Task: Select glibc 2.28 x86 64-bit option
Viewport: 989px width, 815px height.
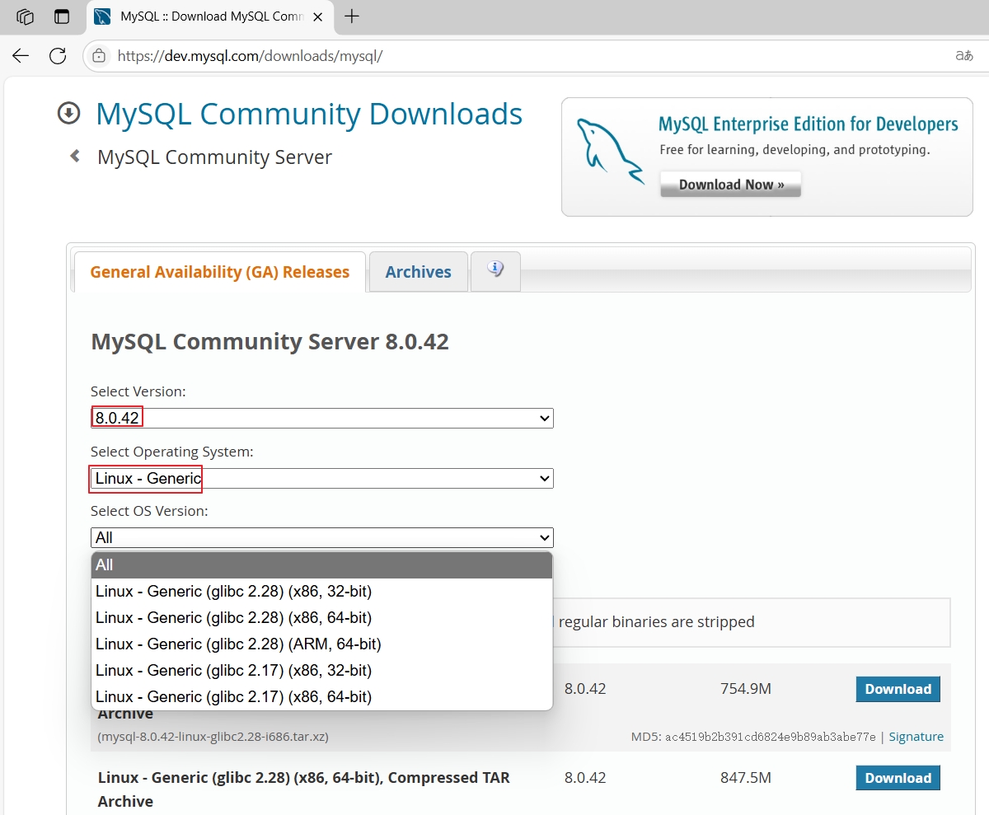Action: click(x=321, y=618)
